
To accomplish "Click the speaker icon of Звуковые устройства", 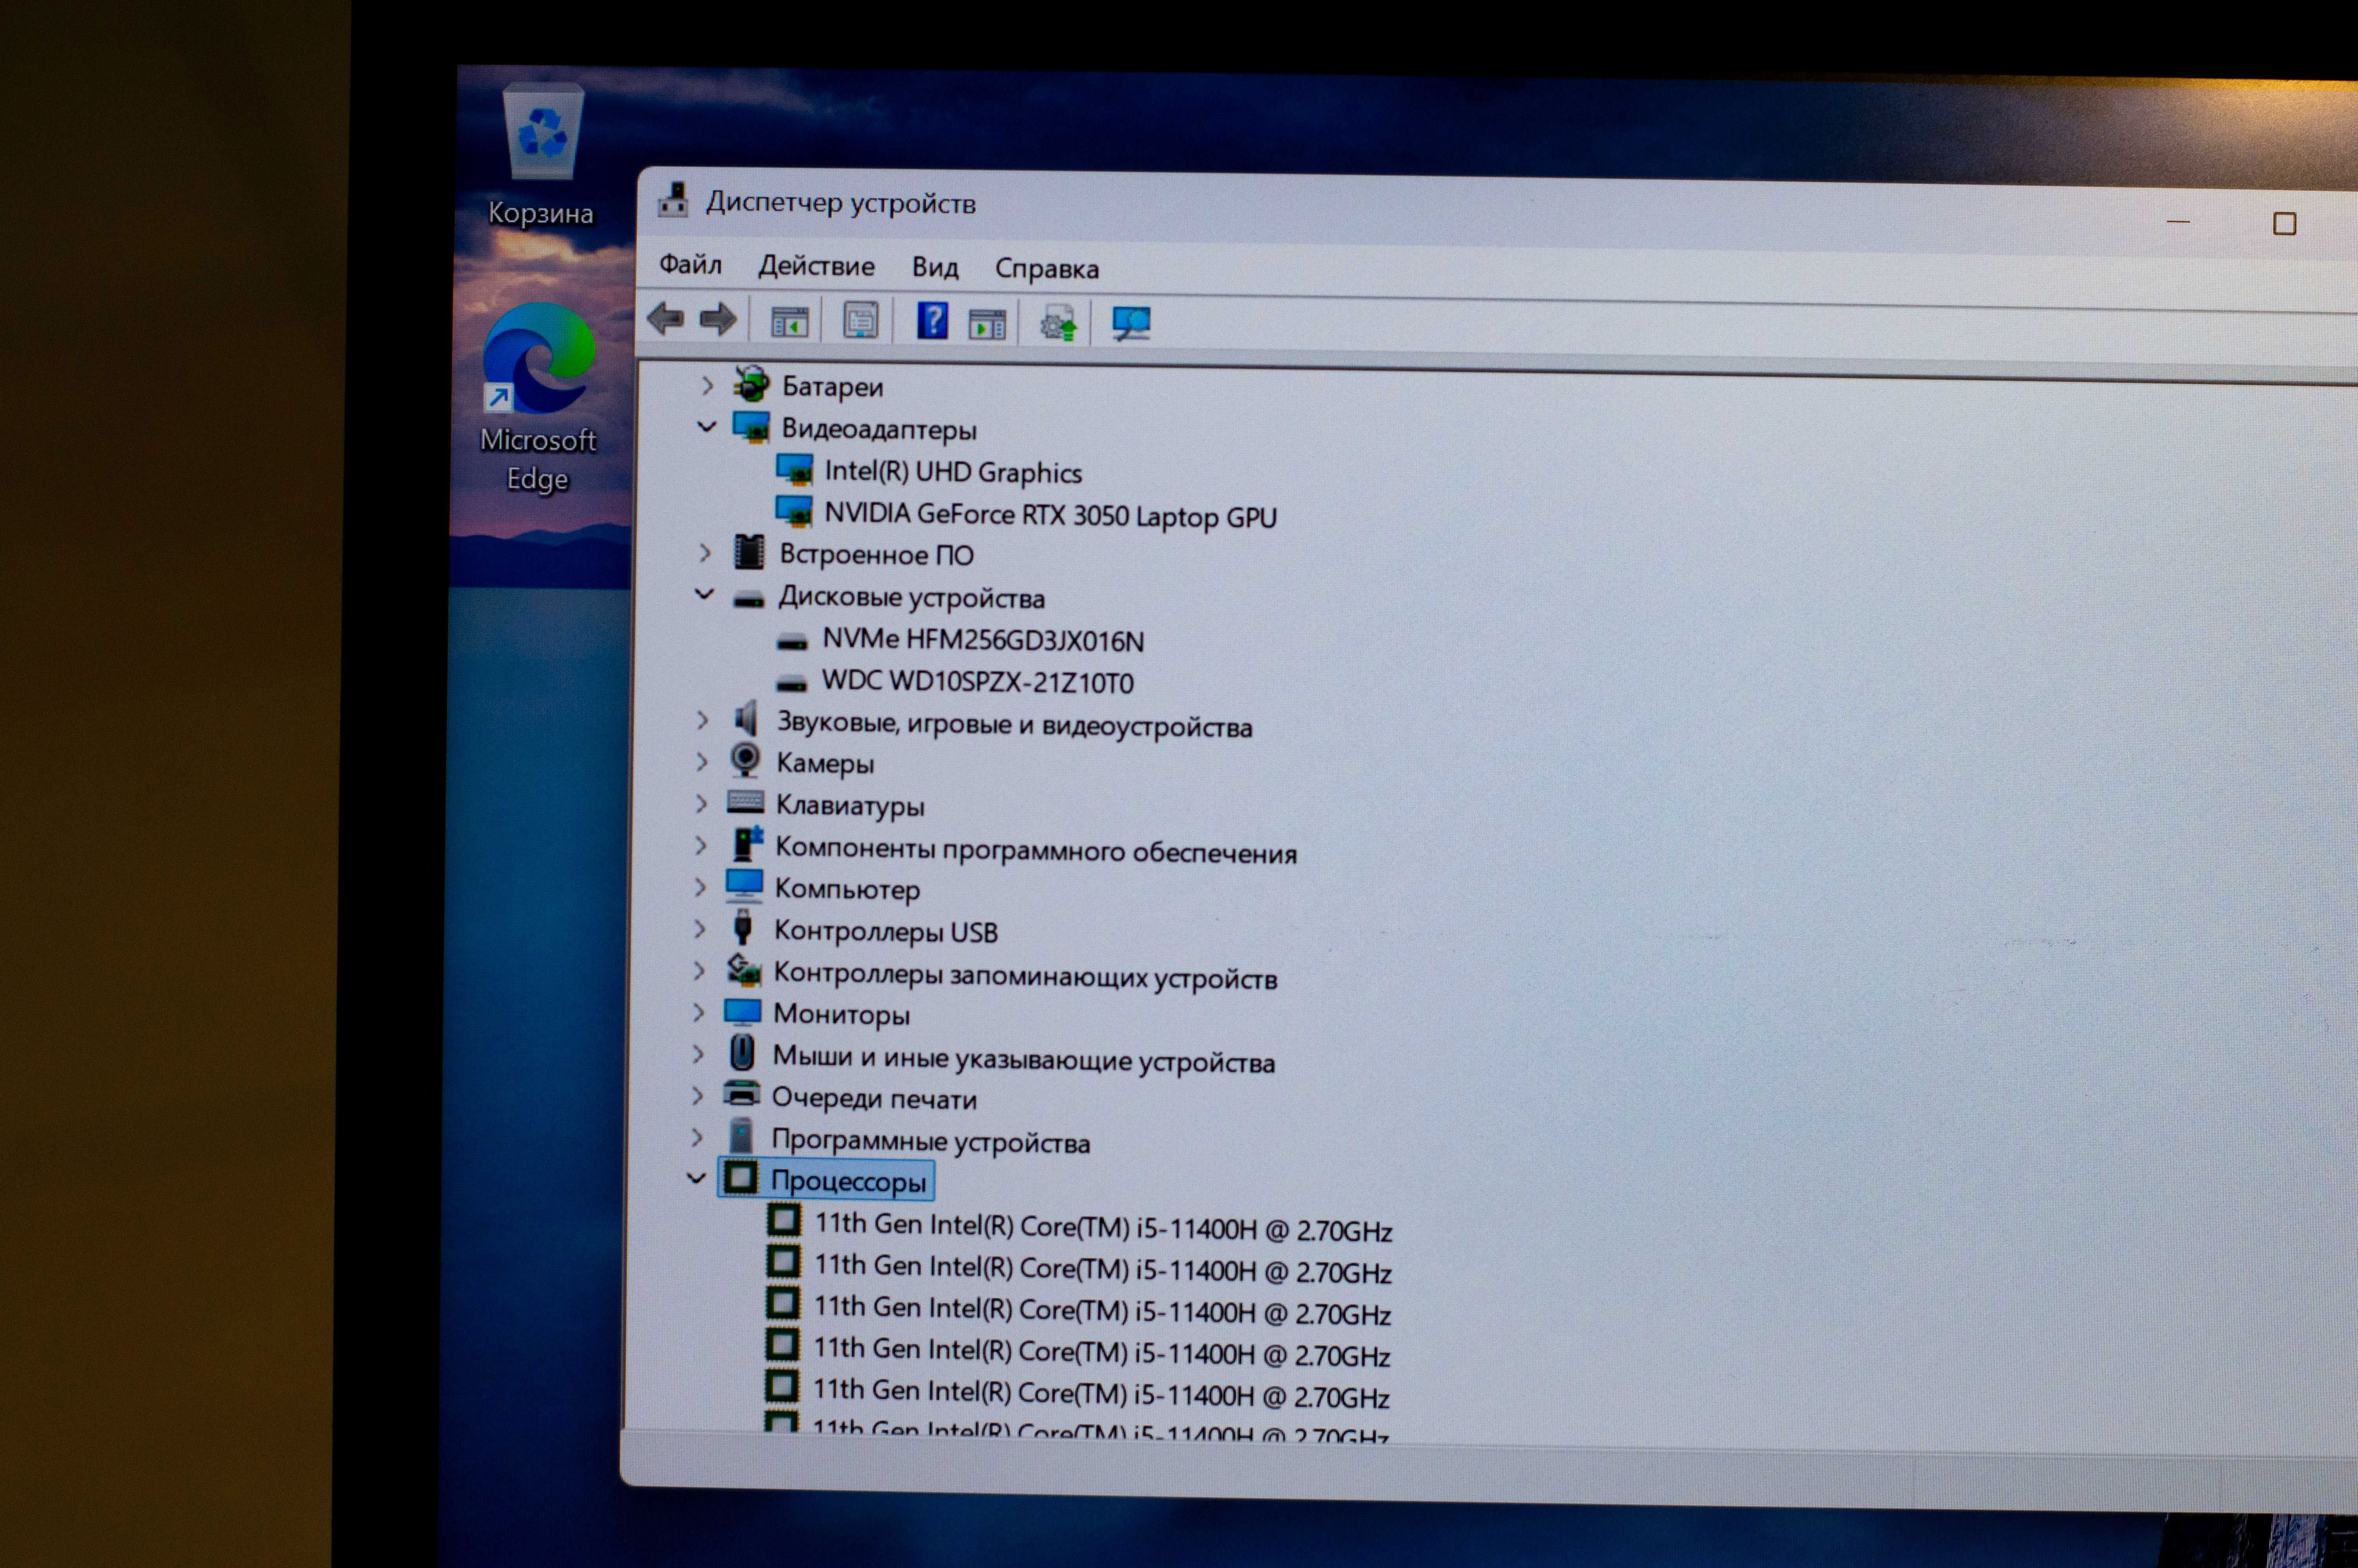I will (x=745, y=719).
